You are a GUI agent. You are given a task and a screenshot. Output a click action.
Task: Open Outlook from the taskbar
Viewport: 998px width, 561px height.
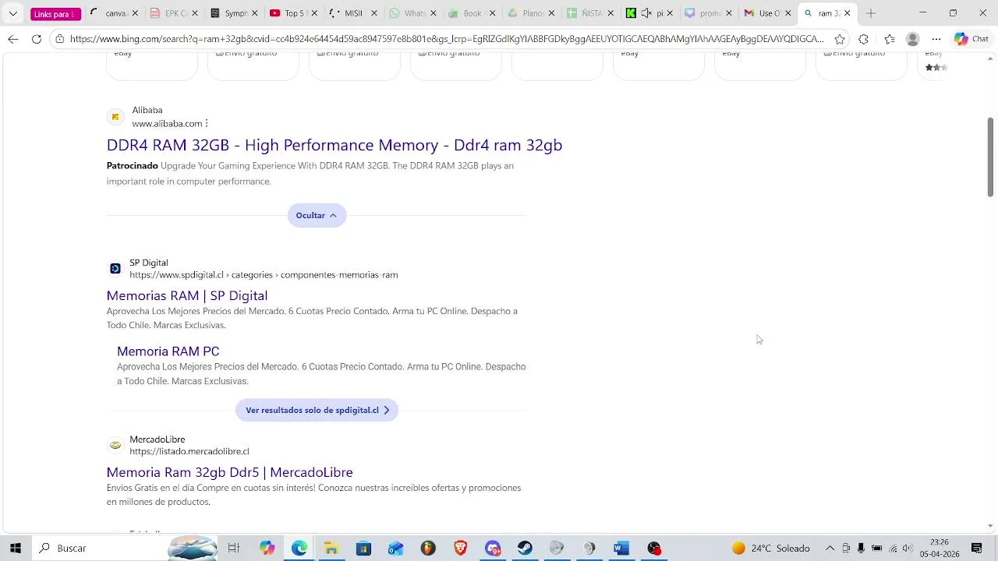tap(396, 549)
